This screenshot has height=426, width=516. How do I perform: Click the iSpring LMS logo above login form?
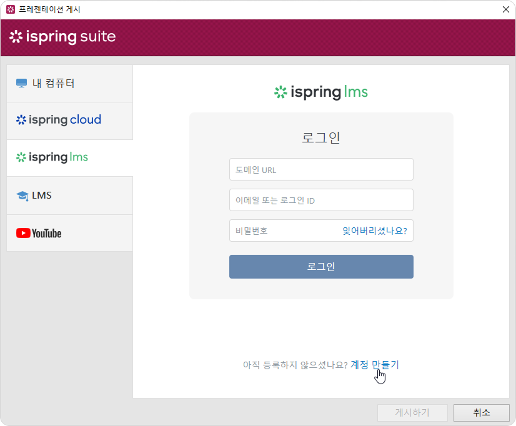pos(321,92)
